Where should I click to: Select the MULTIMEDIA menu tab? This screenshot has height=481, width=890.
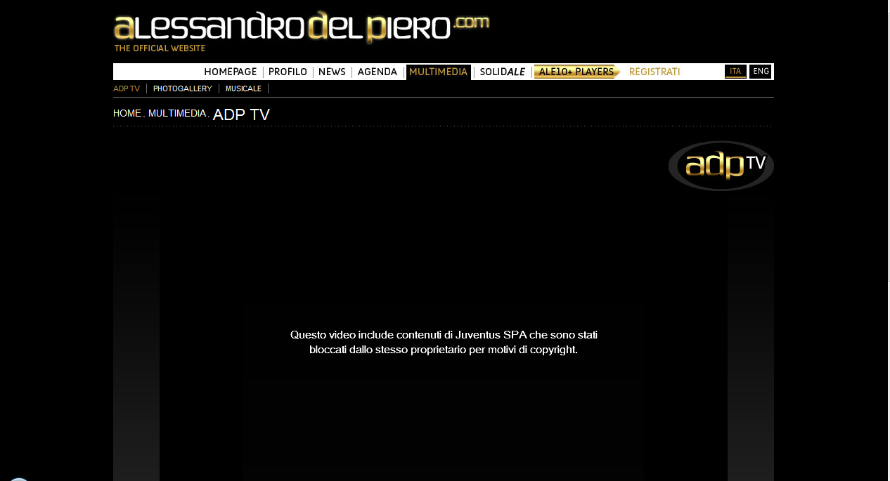pyautogui.click(x=439, y=72)
